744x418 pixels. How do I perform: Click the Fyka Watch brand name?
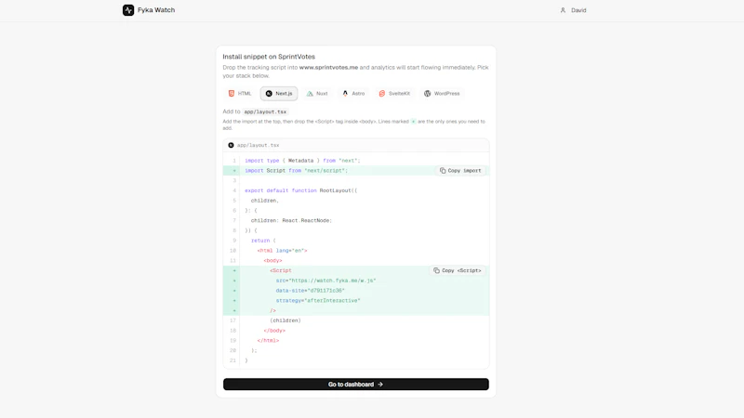tap(156, 10)
